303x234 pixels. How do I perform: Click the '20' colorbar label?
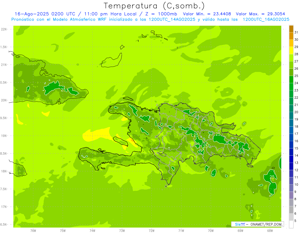point(296,112)
